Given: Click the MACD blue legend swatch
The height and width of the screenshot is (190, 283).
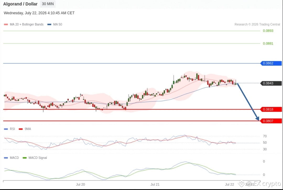Looking at the screenshot, I should 6,158.
